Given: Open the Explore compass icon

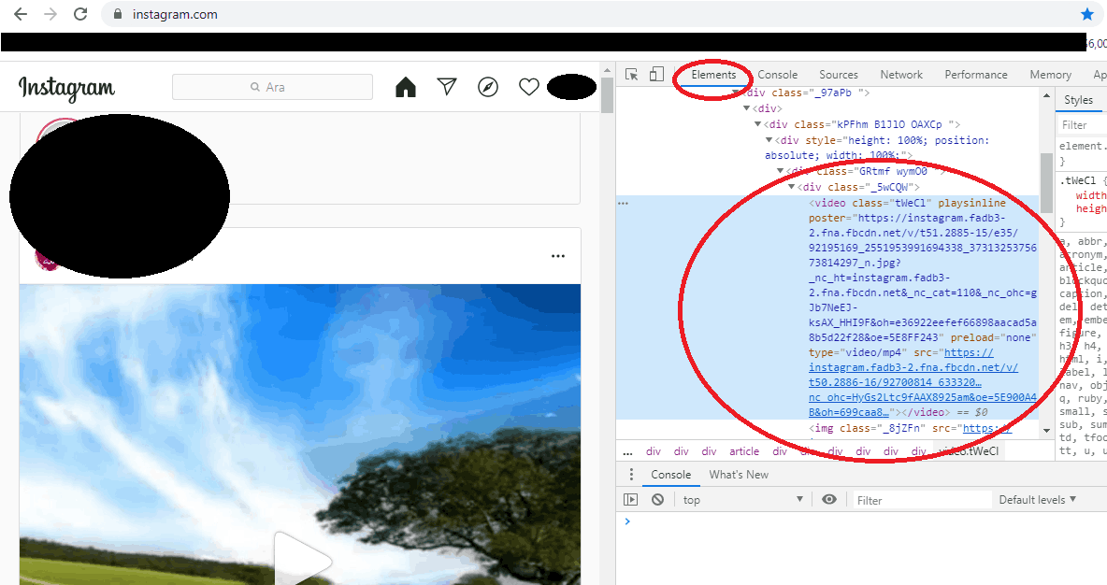Looking at the screenshot, I should click(x=488, y=87).
